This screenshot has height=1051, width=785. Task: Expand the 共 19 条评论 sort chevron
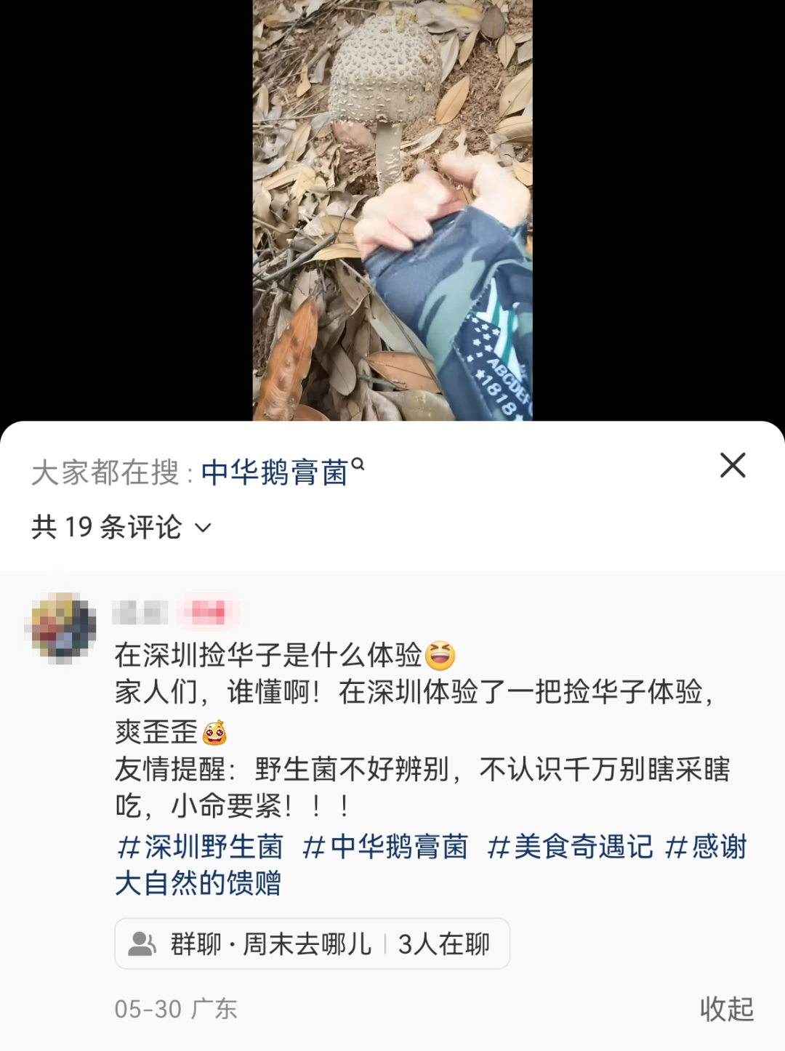pyautogui.click(x=204, y=528)
